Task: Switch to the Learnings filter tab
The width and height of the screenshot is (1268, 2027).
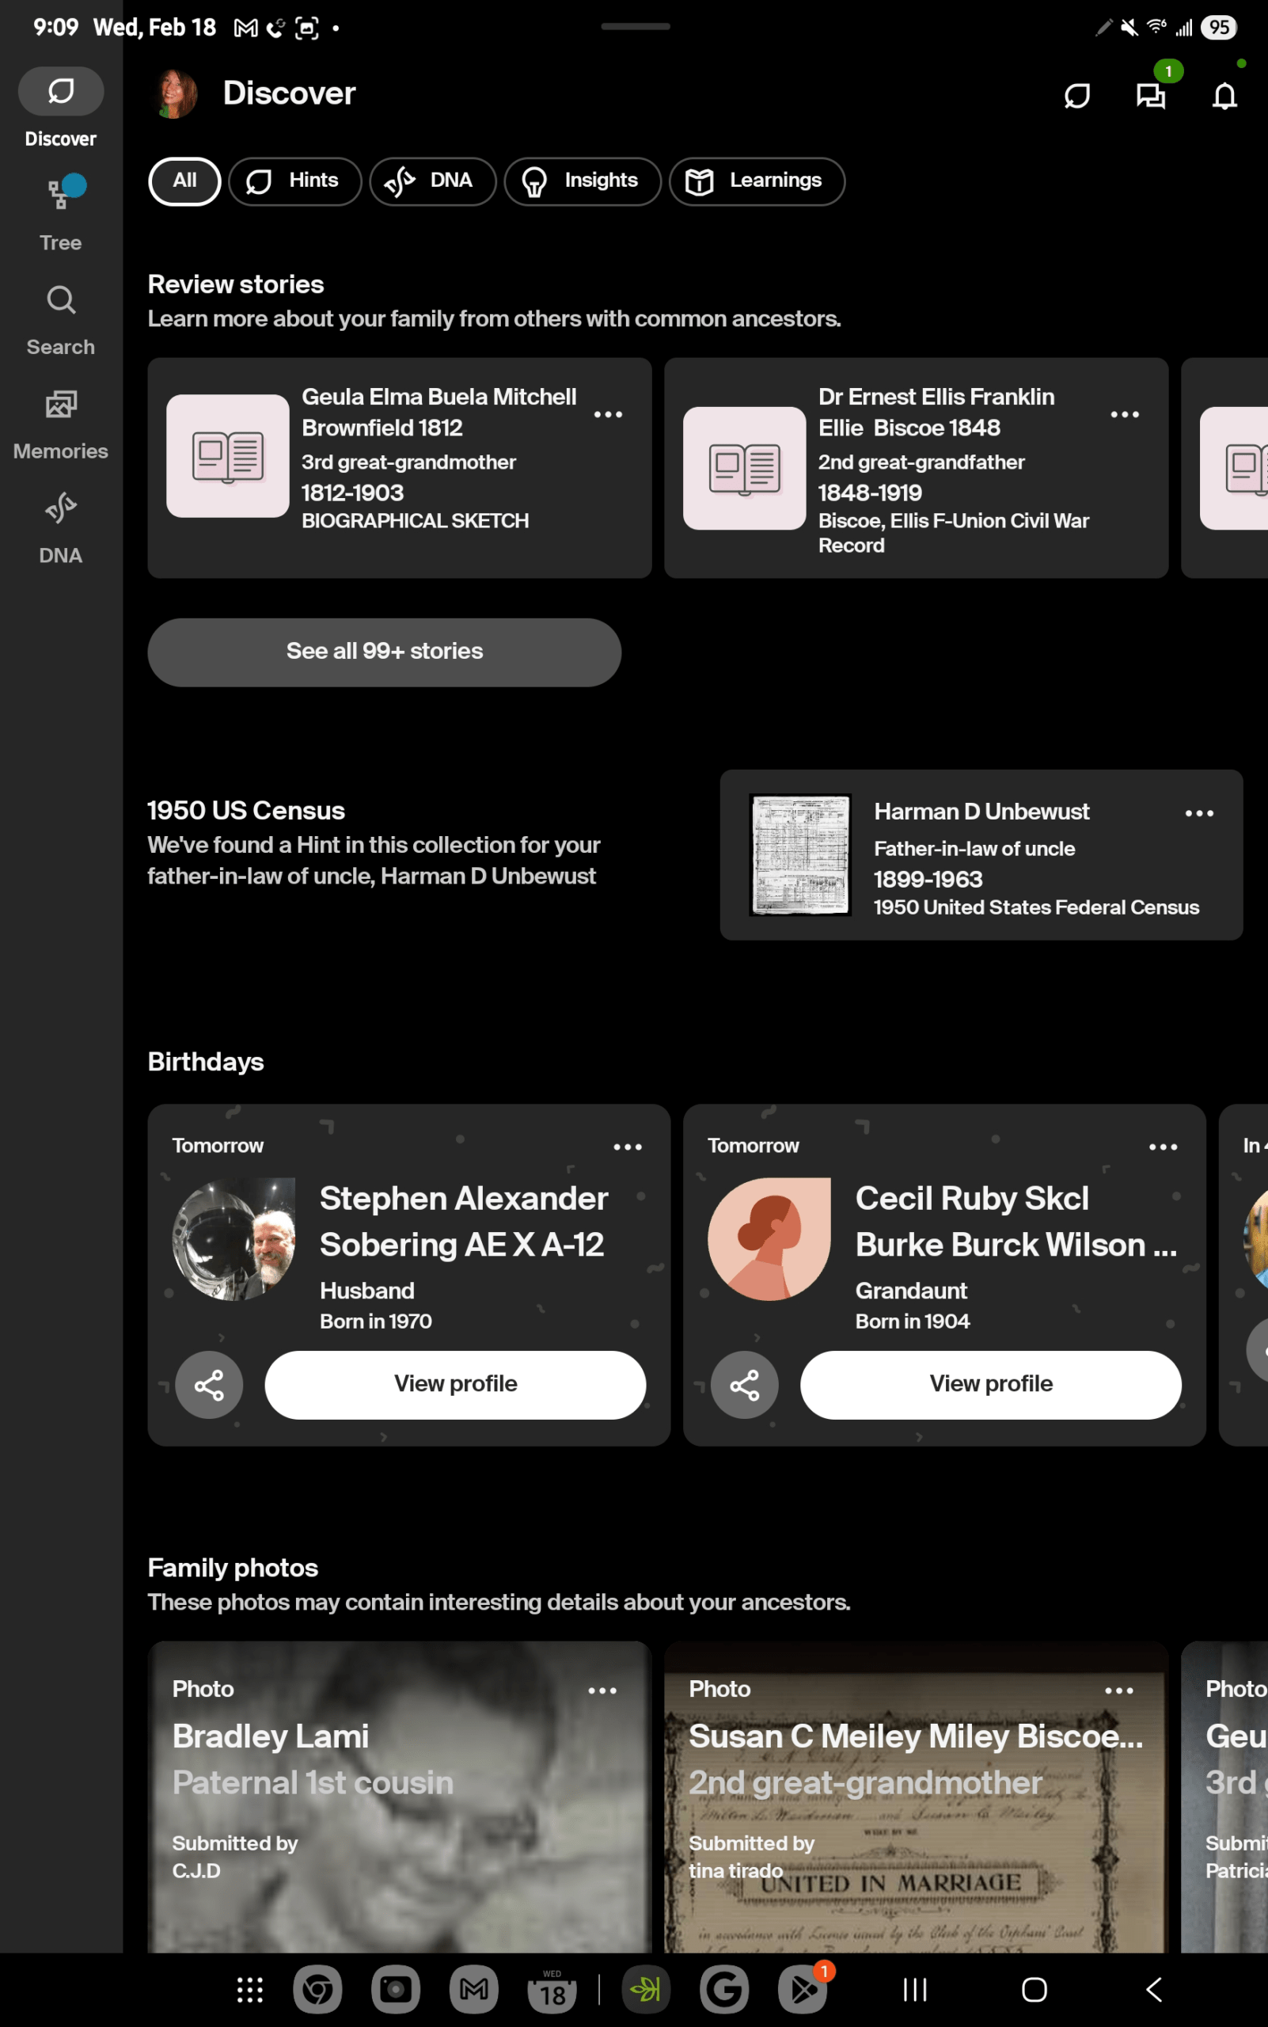Action: point(757,181)
